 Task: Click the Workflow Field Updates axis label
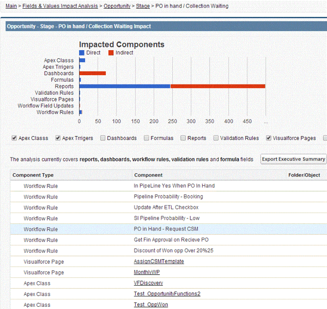tap(46, 106)
